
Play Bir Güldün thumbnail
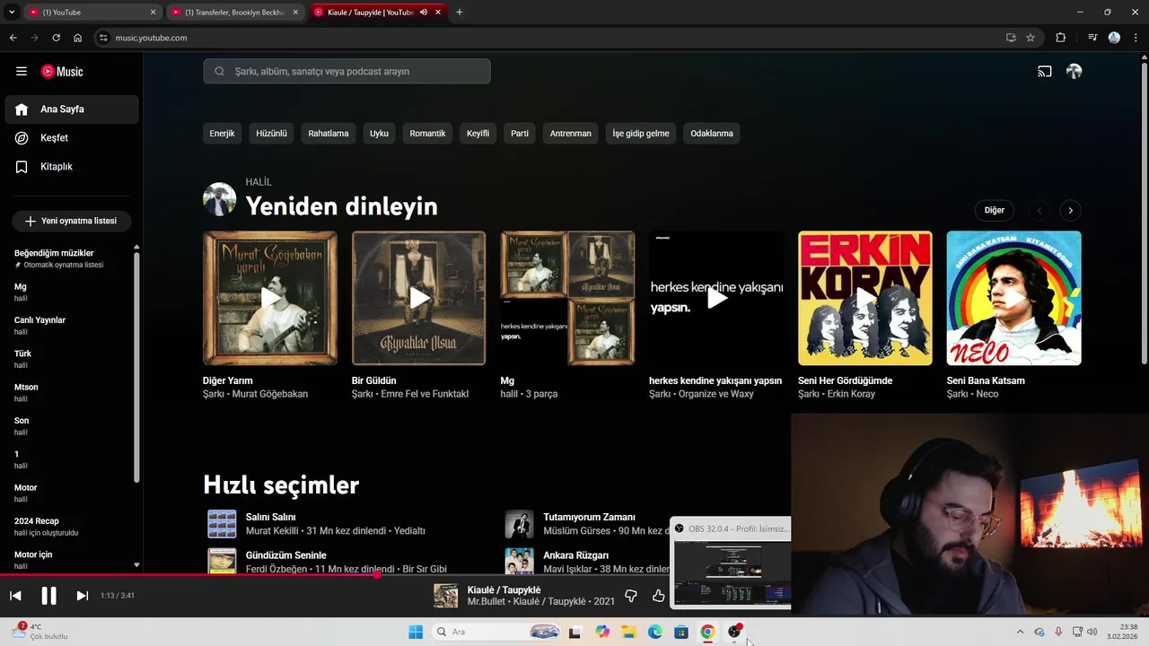click(x=418, y=298)
